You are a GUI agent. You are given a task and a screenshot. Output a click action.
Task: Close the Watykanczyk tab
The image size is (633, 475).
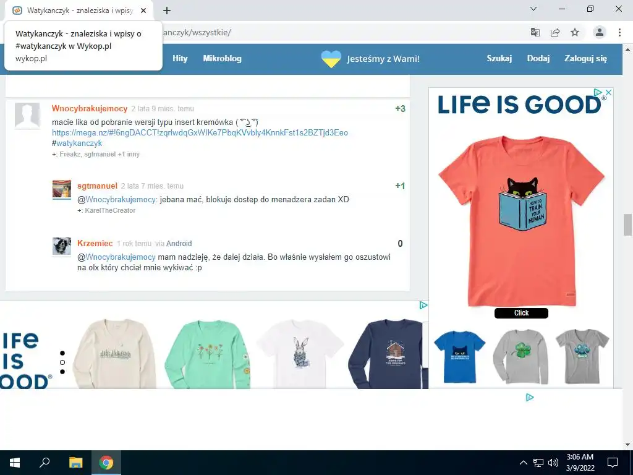coord(143,11)
